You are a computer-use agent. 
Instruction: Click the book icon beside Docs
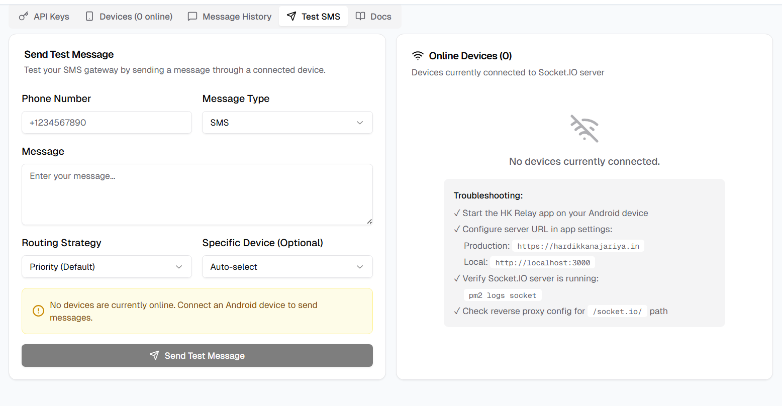[360, 17]
